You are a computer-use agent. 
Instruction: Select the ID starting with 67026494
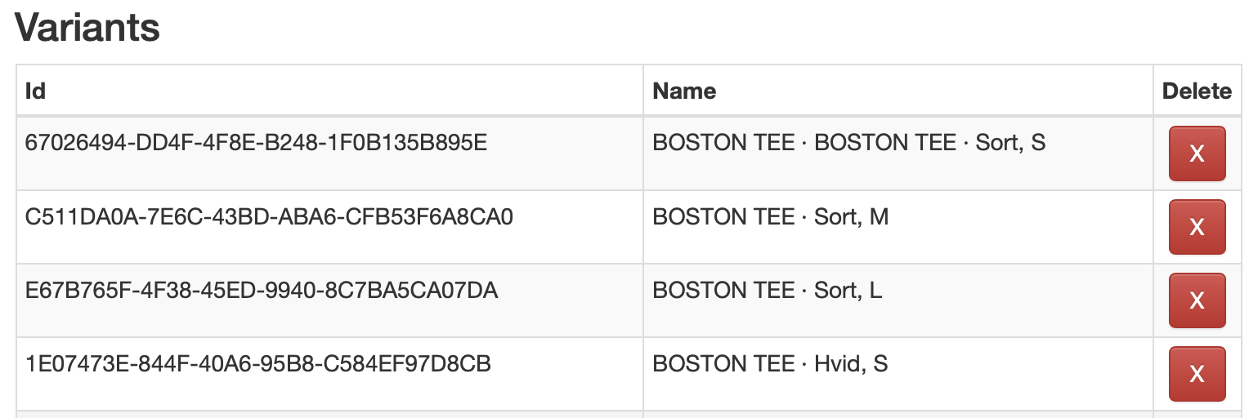[257, 143]
